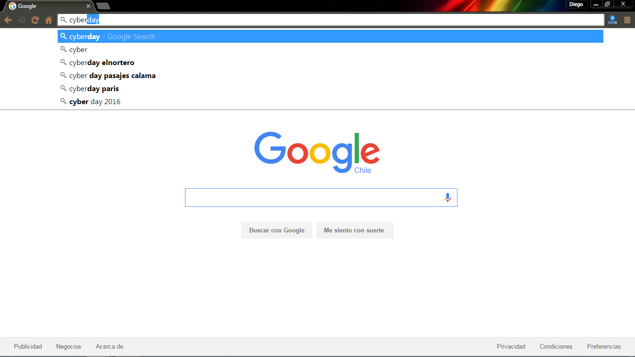Open the Condiciones footer link
Viewport: 635px width, 357px height.
click(556, 346)
